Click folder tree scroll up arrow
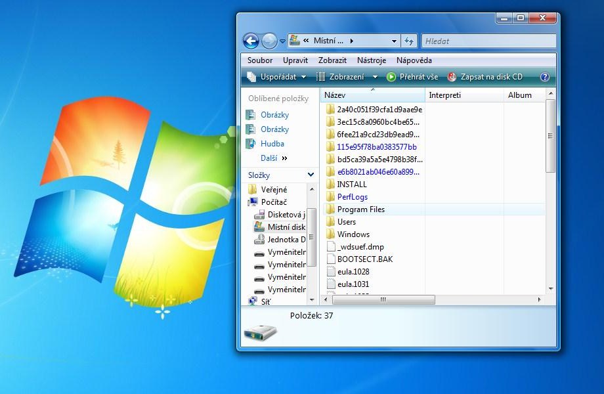This screenshot has height=394, width=604. point(312,190)
